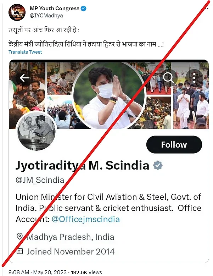Click the @JM_Scindia handle text

[40, 180]
